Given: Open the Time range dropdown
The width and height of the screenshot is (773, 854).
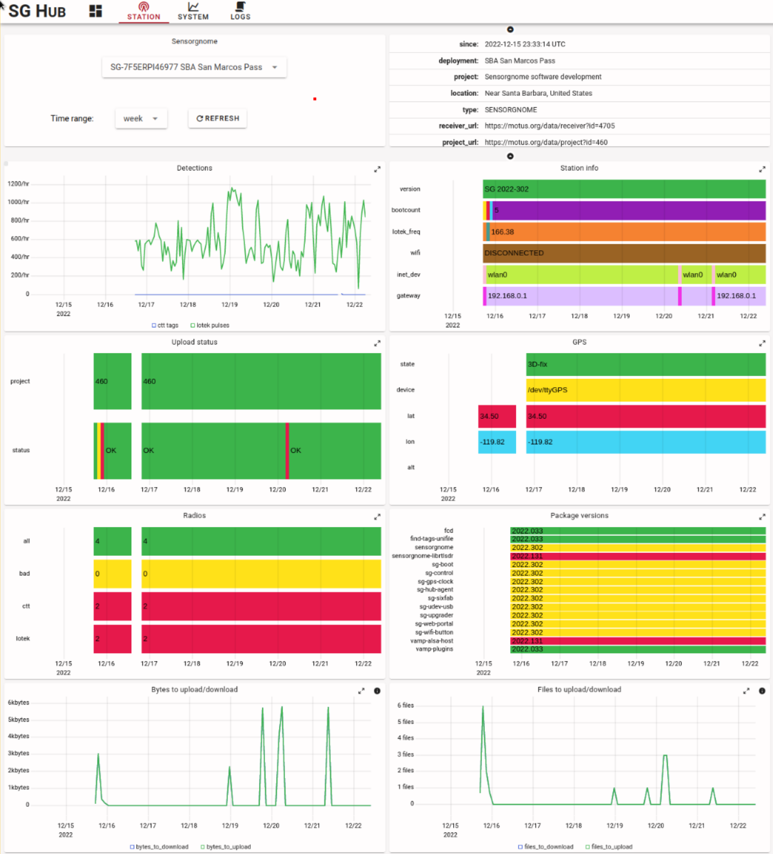Looking at the screenshot, I should (140, 119).
